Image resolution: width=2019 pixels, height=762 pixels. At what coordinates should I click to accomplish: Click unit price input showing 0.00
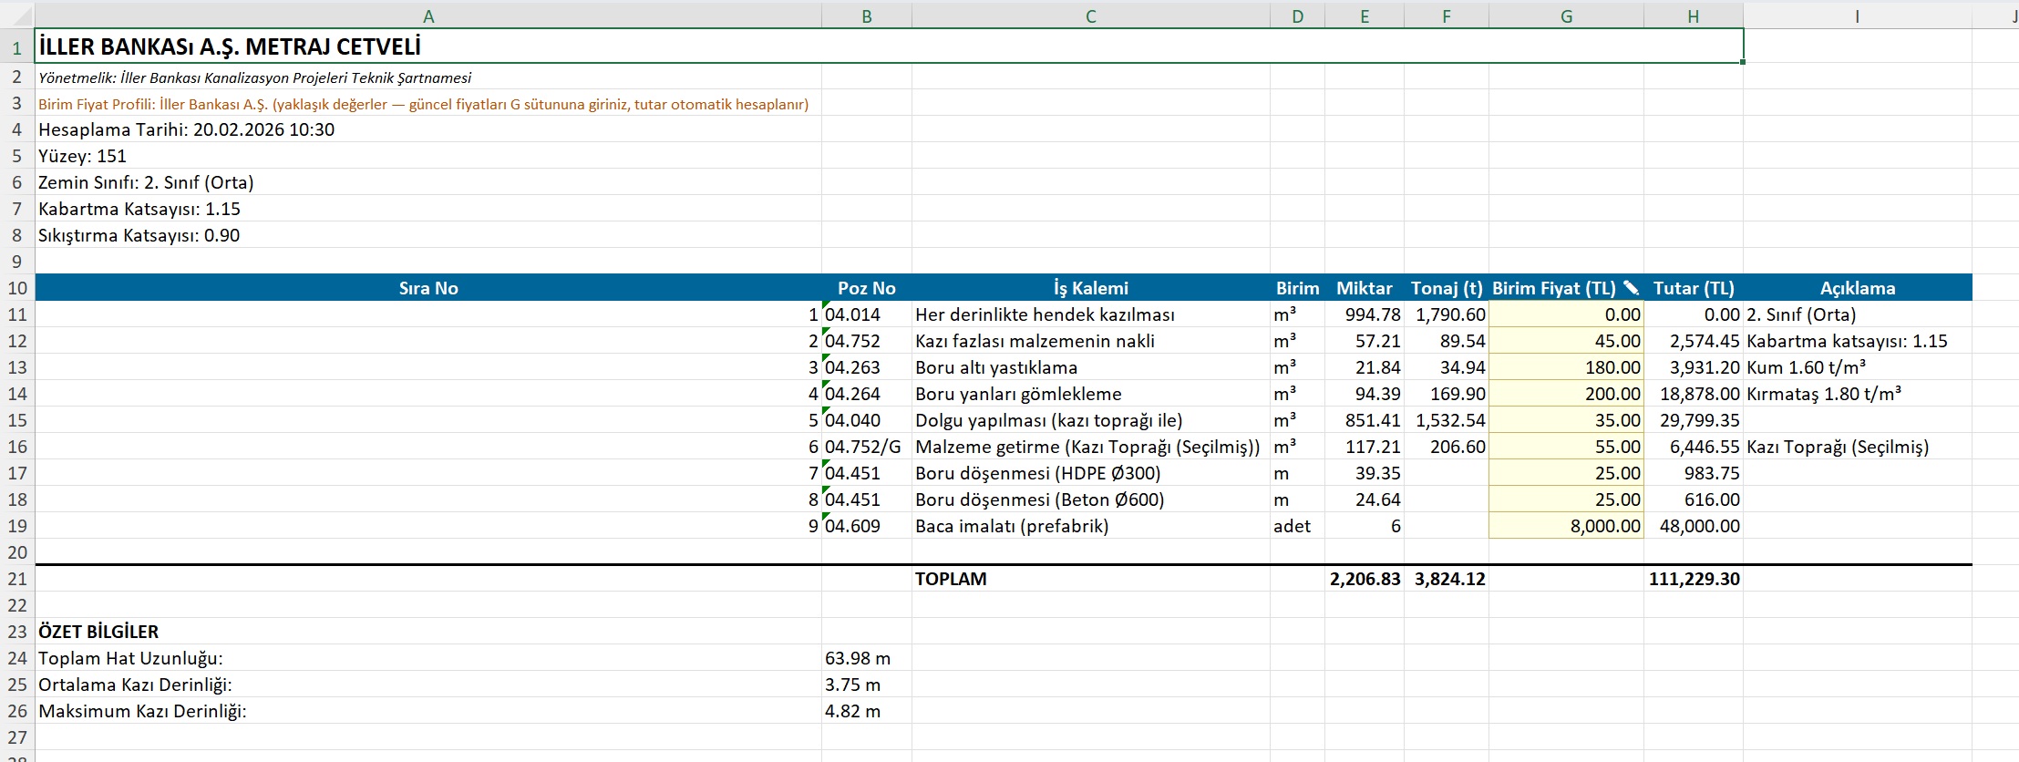1566,314
